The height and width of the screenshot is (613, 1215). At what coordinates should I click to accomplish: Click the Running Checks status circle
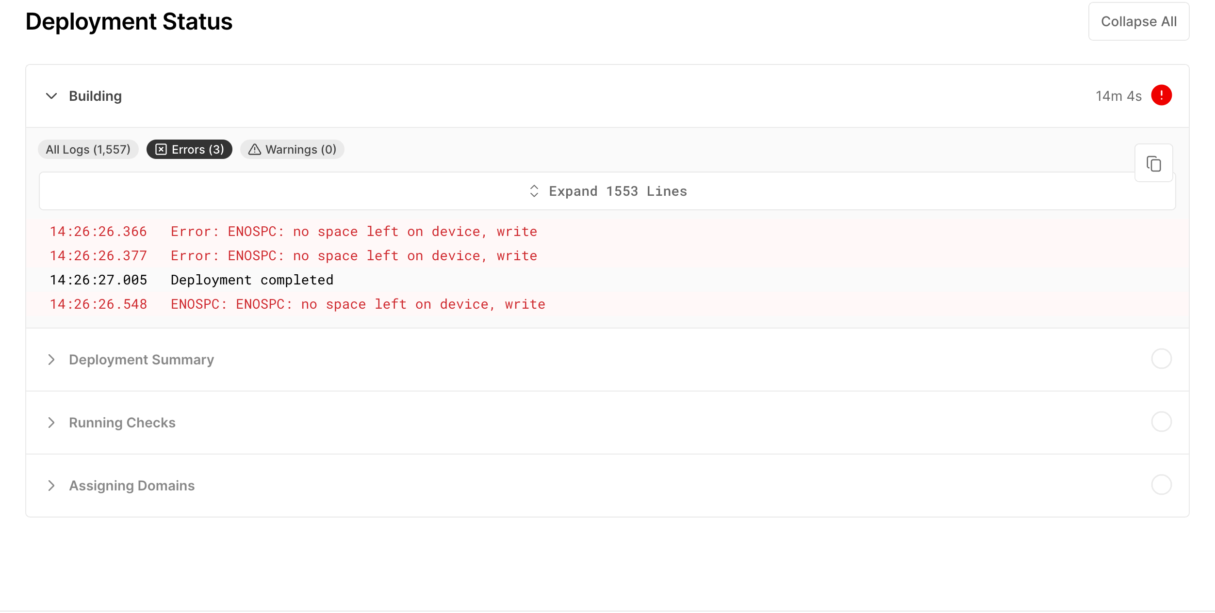(1161, 422)
